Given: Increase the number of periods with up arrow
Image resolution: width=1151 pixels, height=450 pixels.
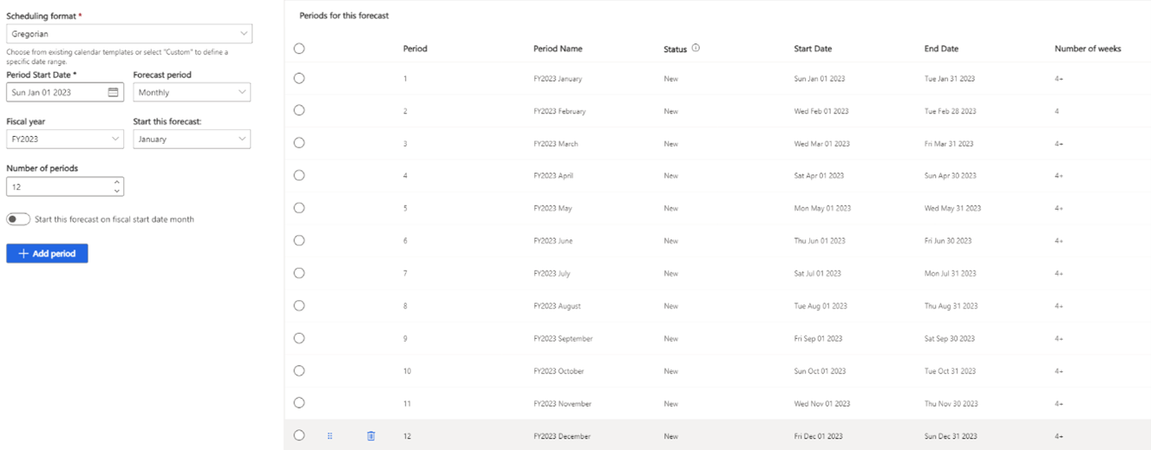Looking at the screenshot, I should [117, 182].
